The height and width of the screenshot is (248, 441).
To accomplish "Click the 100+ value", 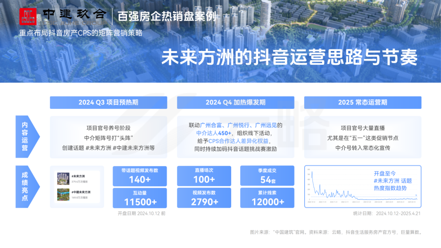I will pyautogui.click(x=204, y=179).
